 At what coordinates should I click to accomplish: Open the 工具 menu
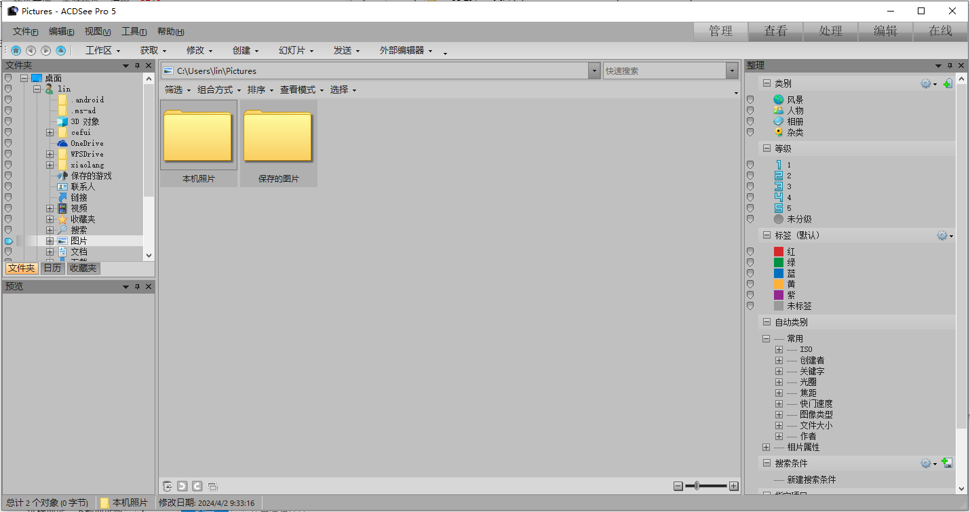coord(134,31)
